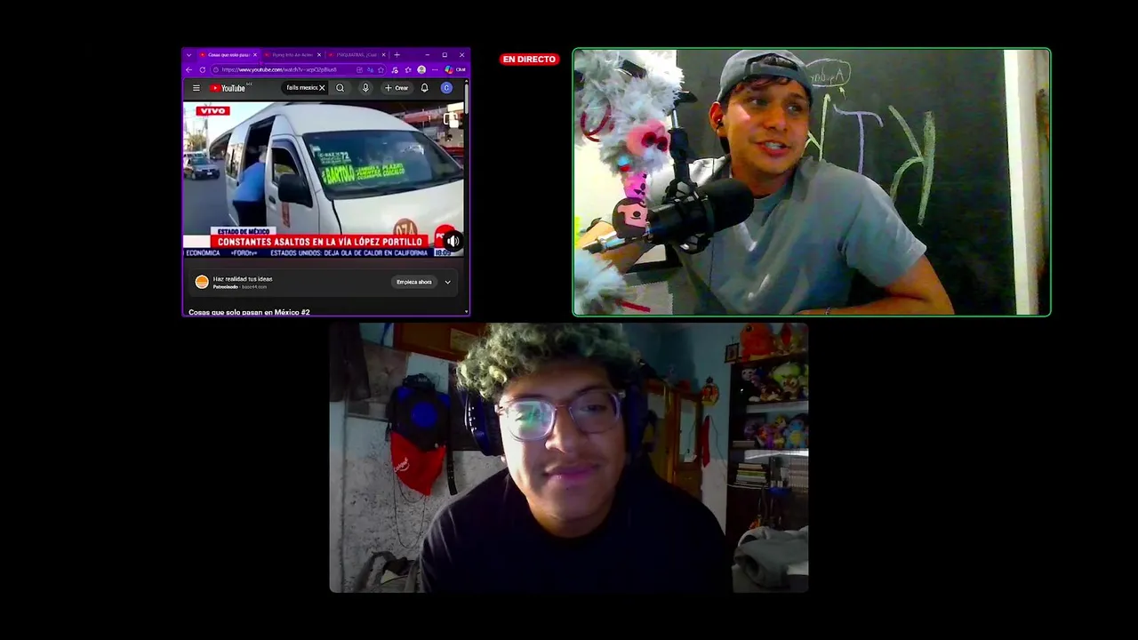This screenshot has width=1138, height=640.
Task: Close the 'PSIQUIATRAS' tab
Action: click(383, 55)
